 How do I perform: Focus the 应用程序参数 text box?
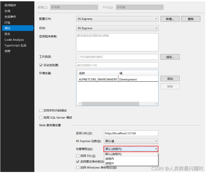pyautogui.click(x=117, y=42)
